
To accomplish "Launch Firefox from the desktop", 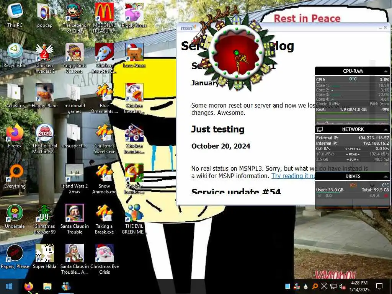I will point(15,136).
